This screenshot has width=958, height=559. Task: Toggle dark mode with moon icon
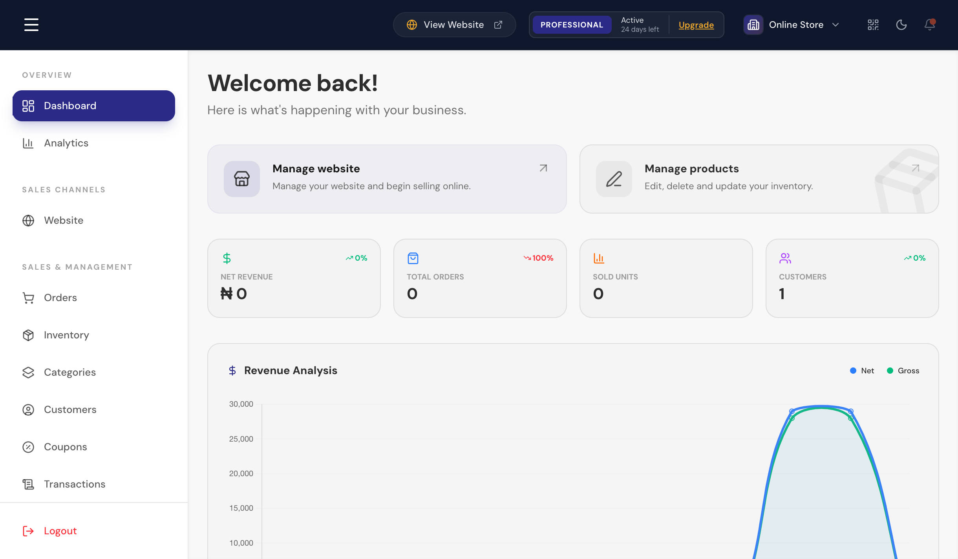tap(901, 25)
